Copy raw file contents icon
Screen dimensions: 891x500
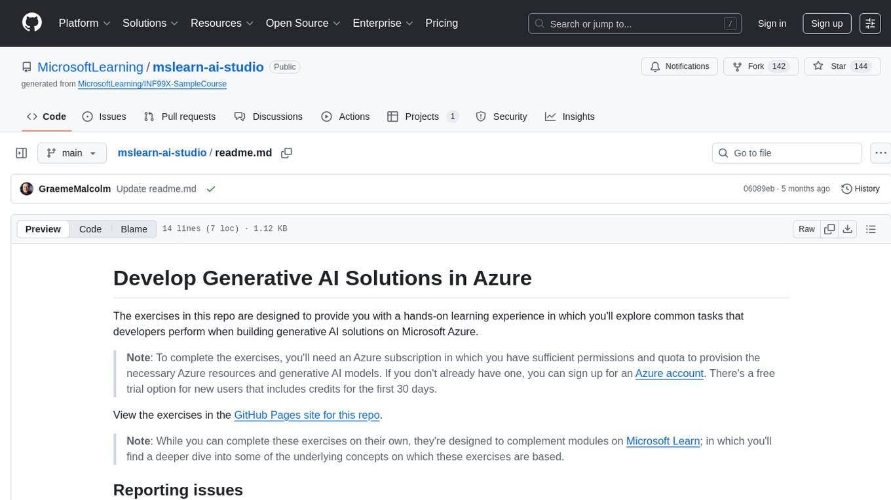pyautogui.click(x=829, y=229)
